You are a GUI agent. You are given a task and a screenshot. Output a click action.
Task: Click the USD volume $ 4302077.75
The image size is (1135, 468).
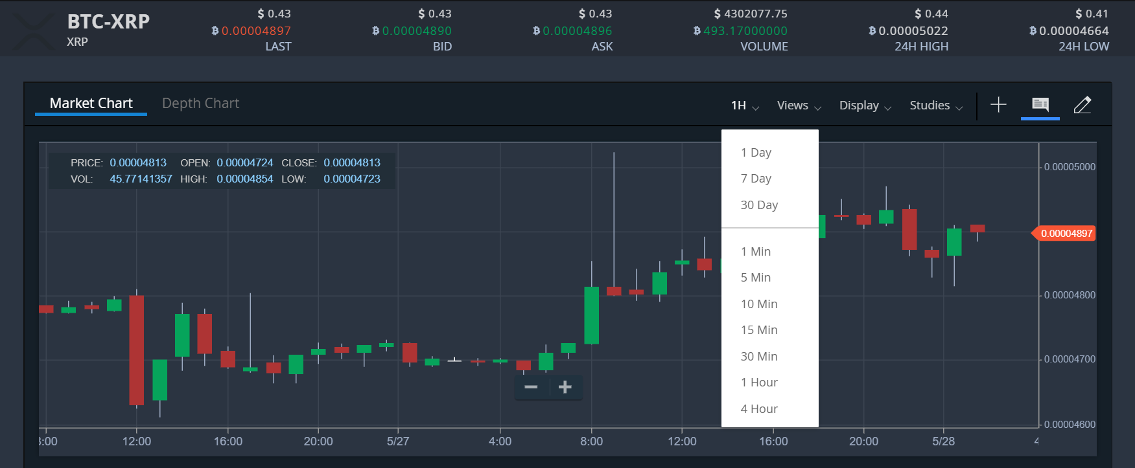(751, 14)
